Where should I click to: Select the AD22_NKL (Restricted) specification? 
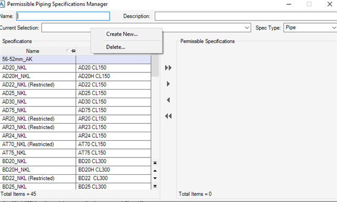37,84
